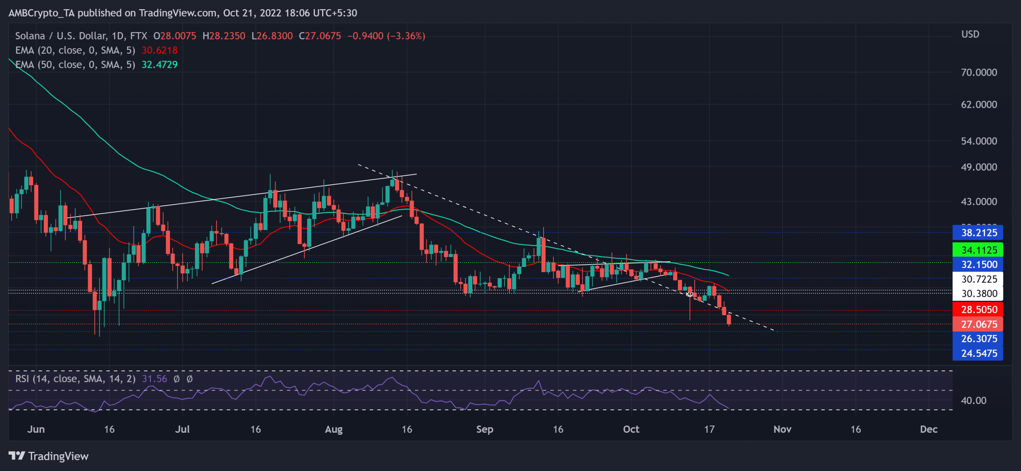
Task: Click the current price label 27.0675
Action: [x=977, y=324]
